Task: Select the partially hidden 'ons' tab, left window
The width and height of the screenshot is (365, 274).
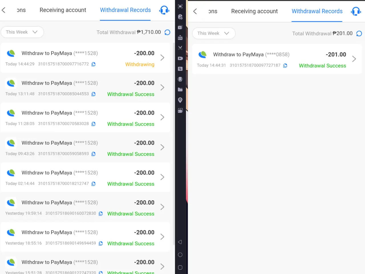Action: tap(21, 10)
